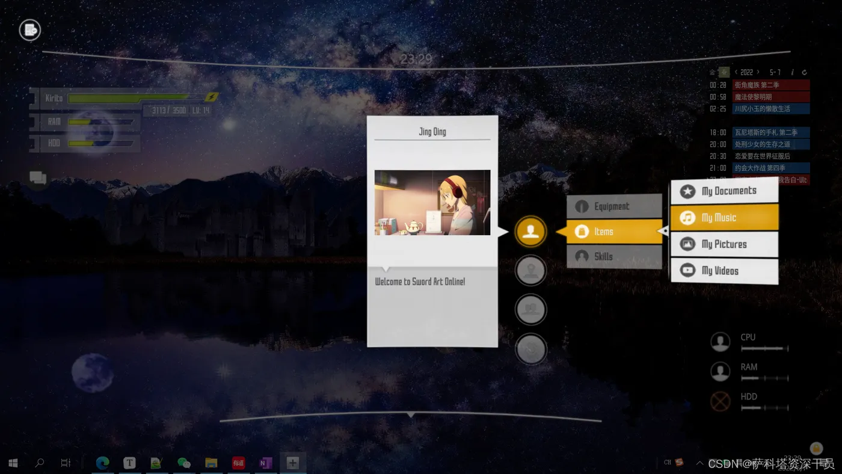
Task: Select the Items menu entry
Action: tap(614, 232)
